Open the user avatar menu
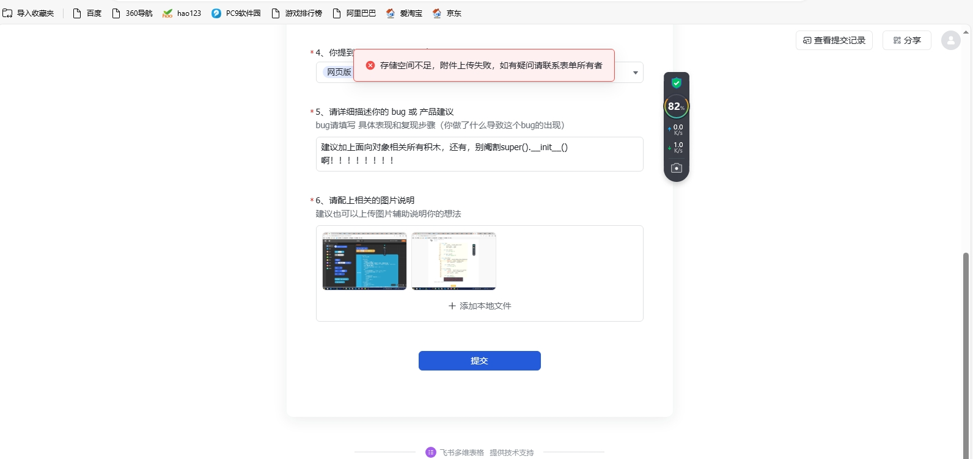 click(950, 40)
